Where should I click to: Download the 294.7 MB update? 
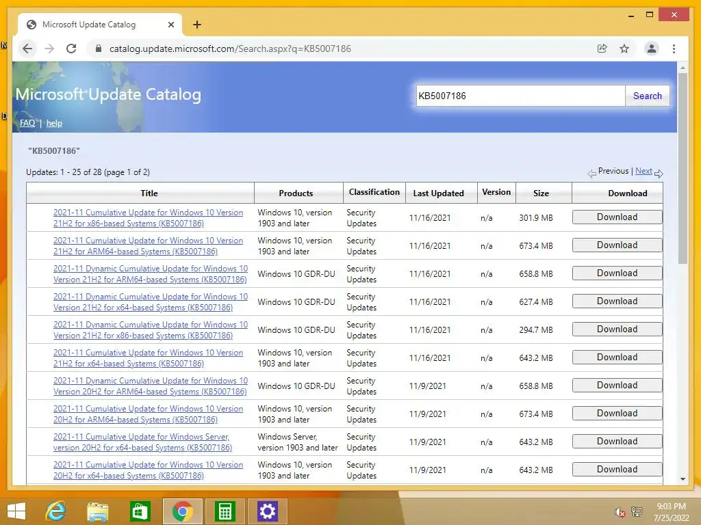617,329
